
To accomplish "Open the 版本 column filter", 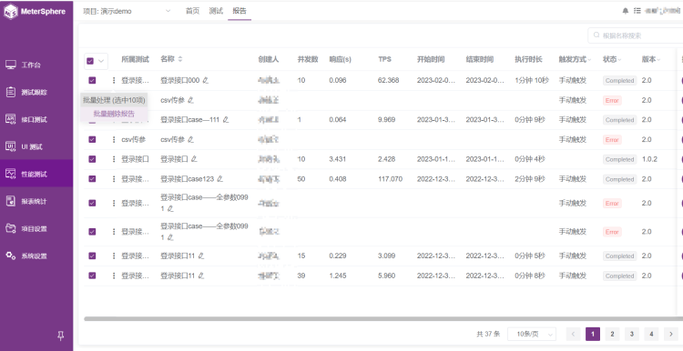I will pyautogui.click(x=658, y=60).
